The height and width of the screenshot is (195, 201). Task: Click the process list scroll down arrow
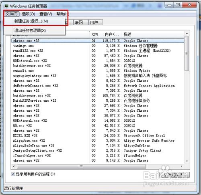click(x=187, y=161)
